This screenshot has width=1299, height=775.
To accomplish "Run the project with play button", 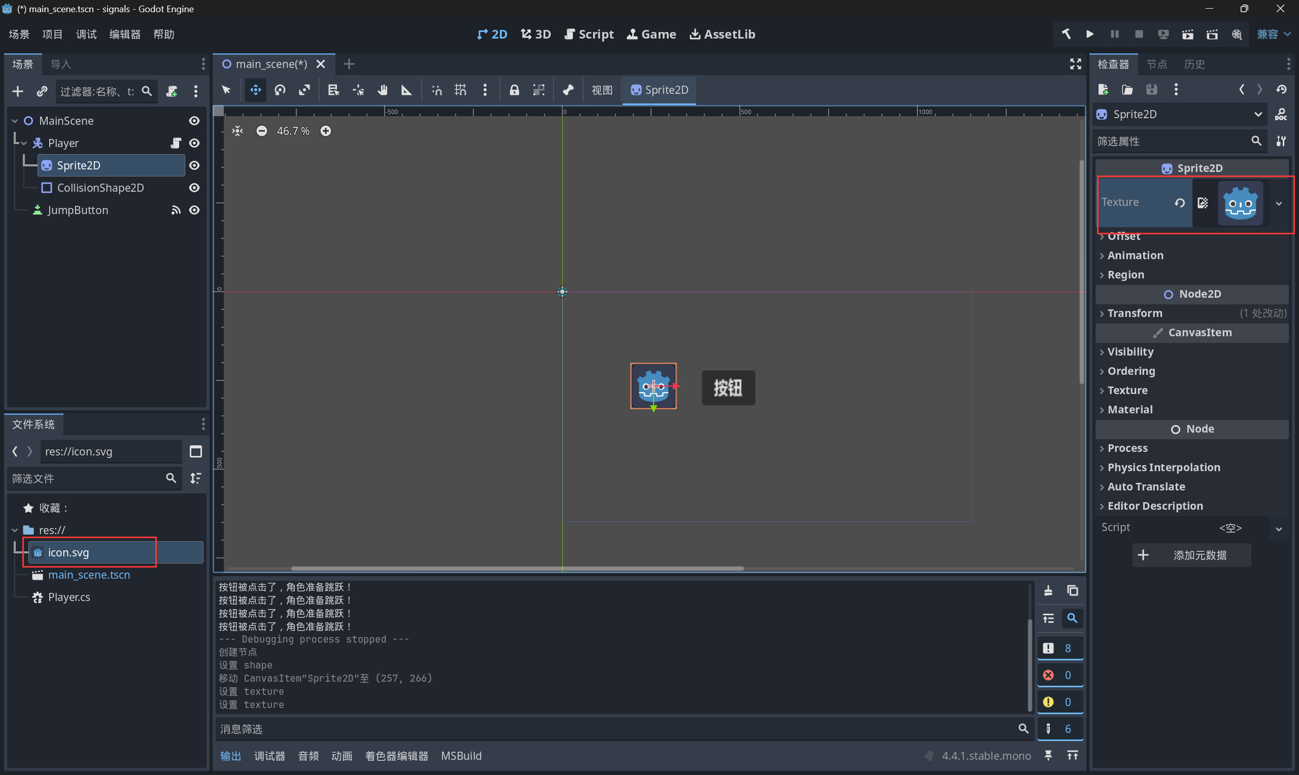I will coord(1089,34).
